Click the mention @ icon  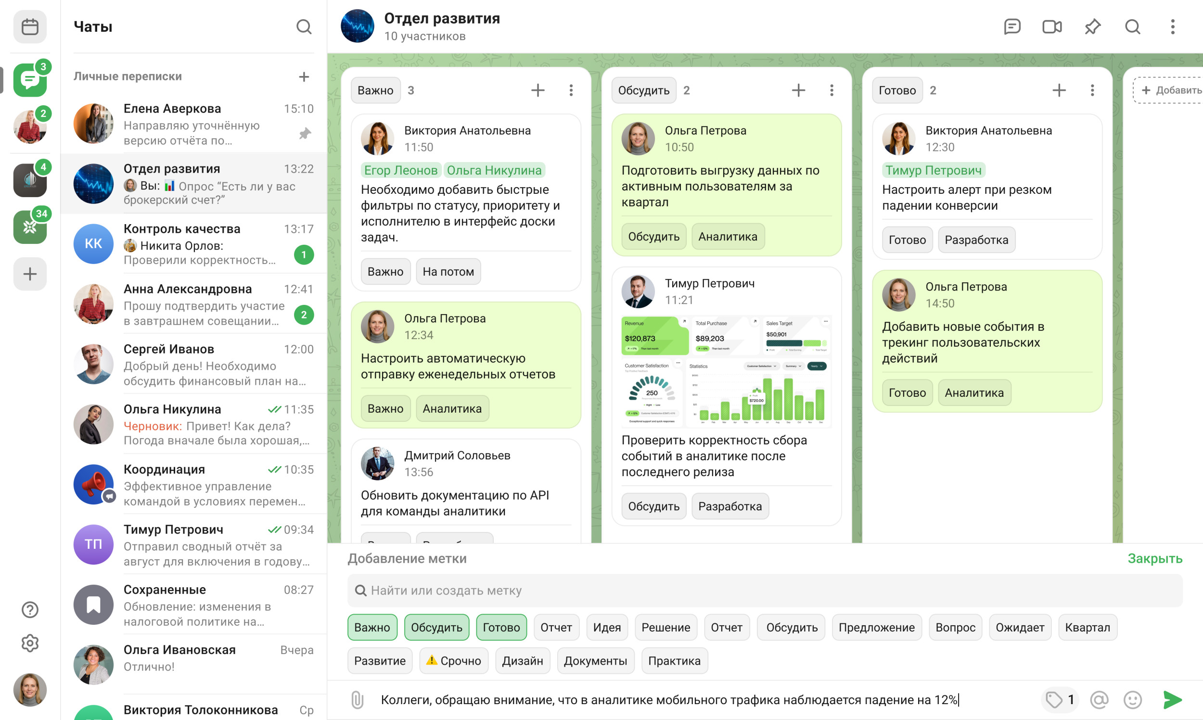click(1099, 700)
